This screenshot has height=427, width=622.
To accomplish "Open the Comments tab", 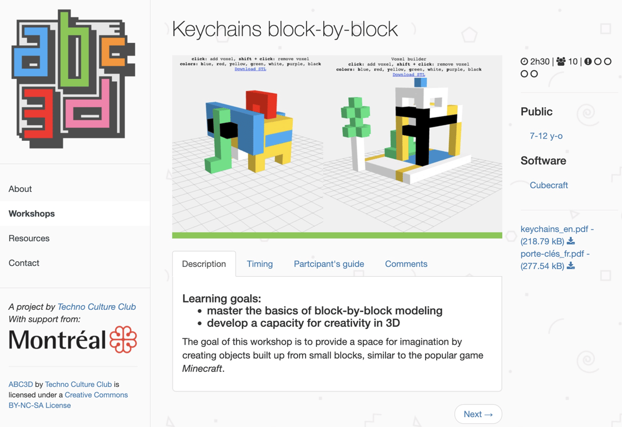I will 406,264.
